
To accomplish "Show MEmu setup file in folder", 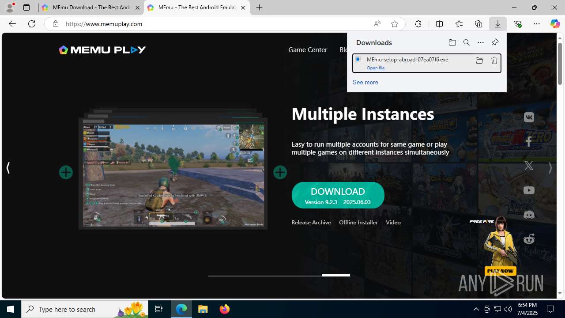I will [x=479, y=61].
